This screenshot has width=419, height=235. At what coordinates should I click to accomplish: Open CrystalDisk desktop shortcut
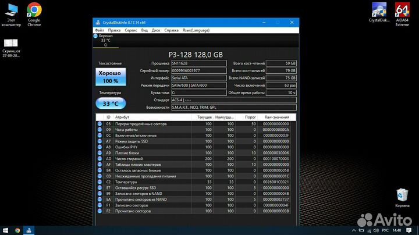379,13
